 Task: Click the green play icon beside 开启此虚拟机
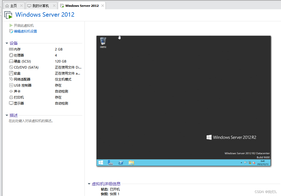[11, 25]
